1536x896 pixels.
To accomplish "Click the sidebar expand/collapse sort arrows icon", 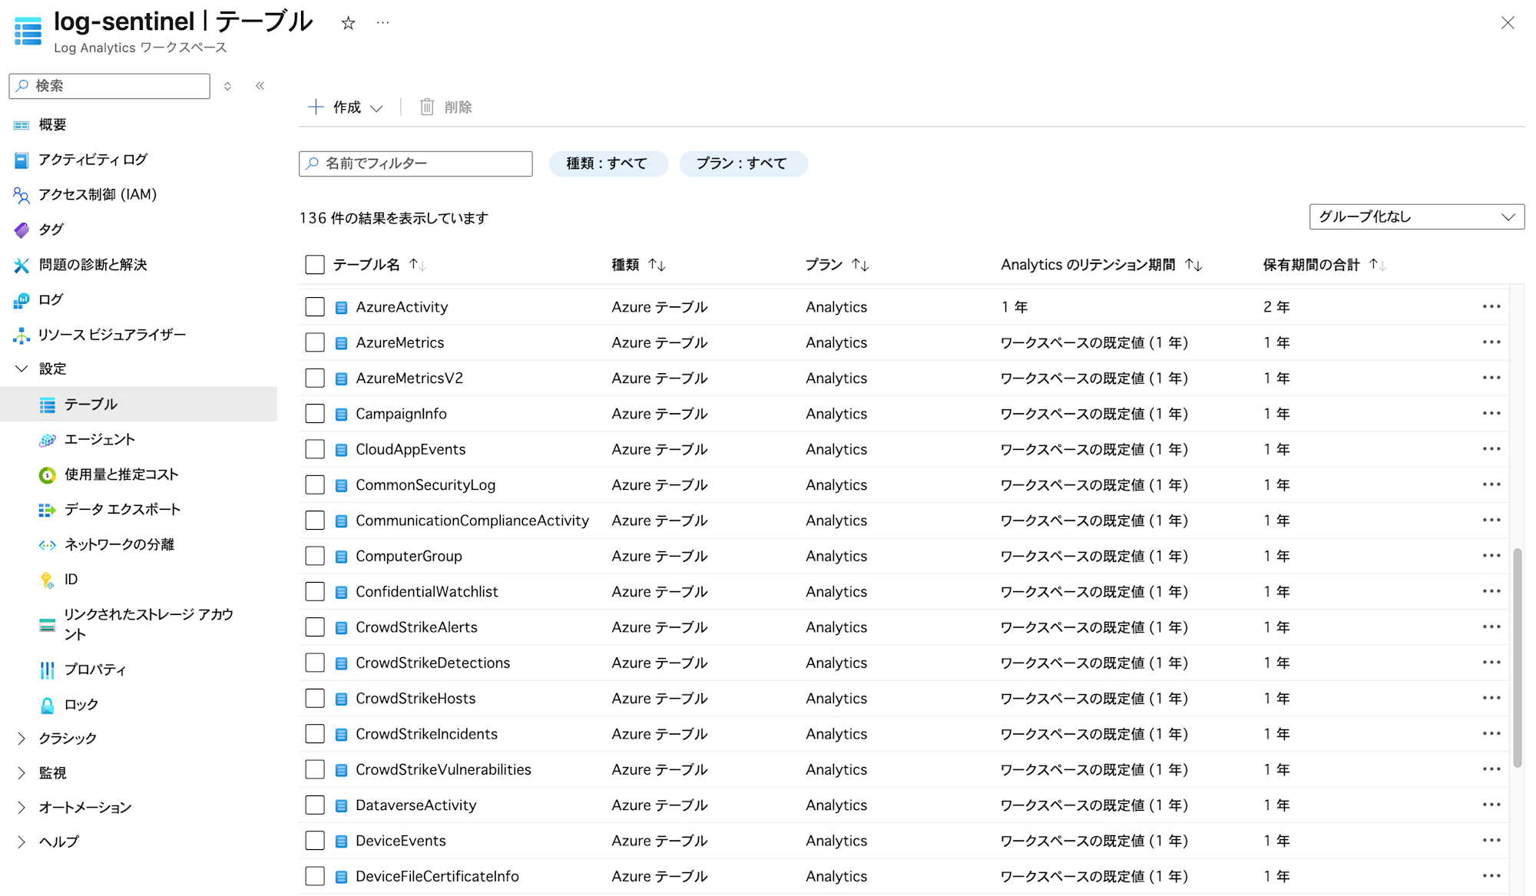I will [227, 86].
